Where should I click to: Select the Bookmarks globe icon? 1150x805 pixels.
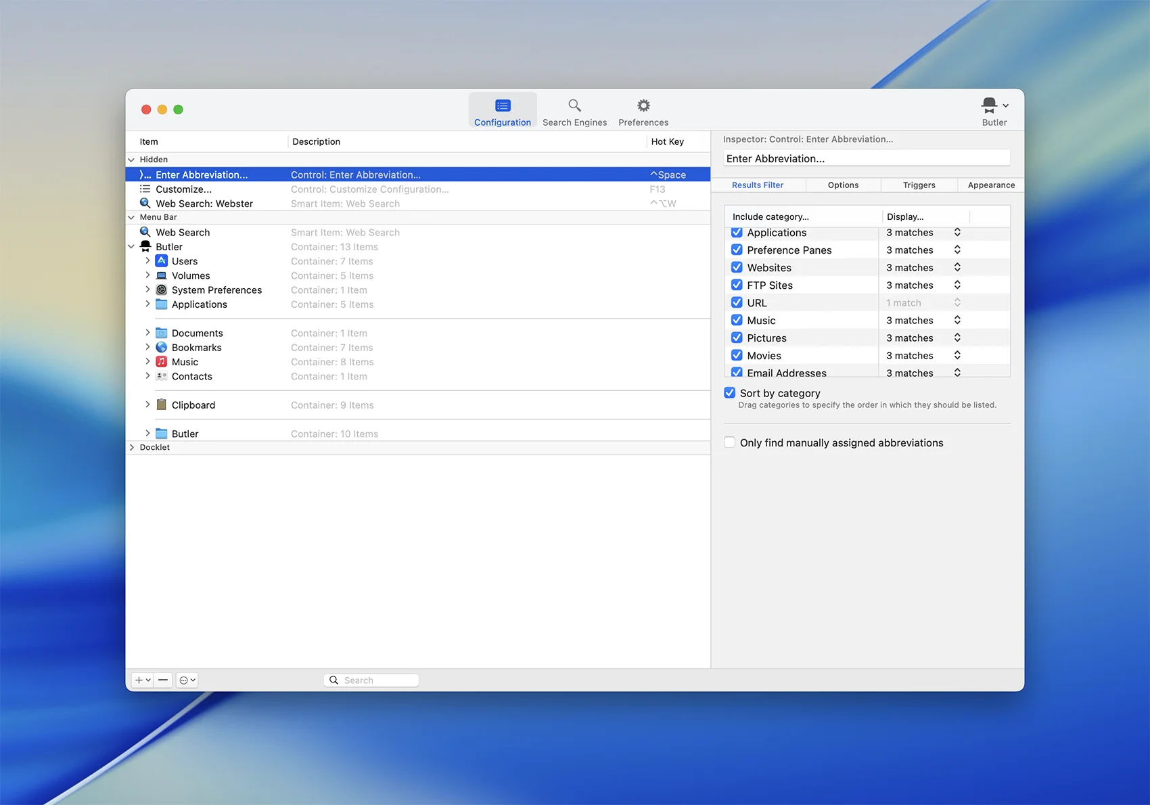(x=162, y=347)
